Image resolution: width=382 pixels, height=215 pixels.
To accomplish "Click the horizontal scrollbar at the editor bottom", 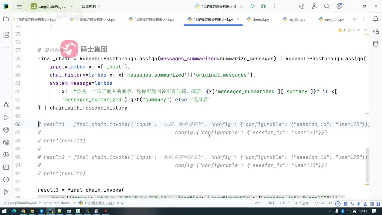I will 191,197.
